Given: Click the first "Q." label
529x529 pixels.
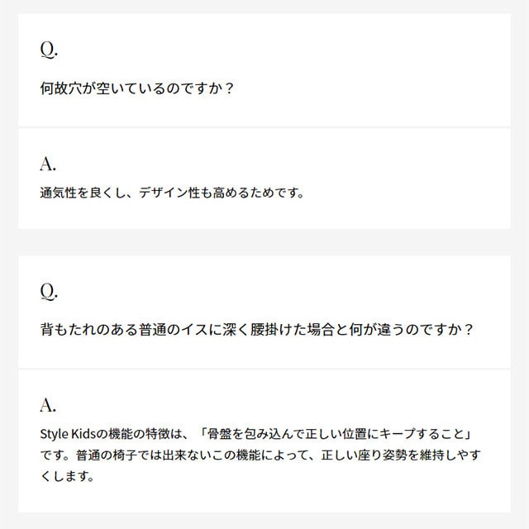Looking at the screenshot, I should click(x=49, y=50).
